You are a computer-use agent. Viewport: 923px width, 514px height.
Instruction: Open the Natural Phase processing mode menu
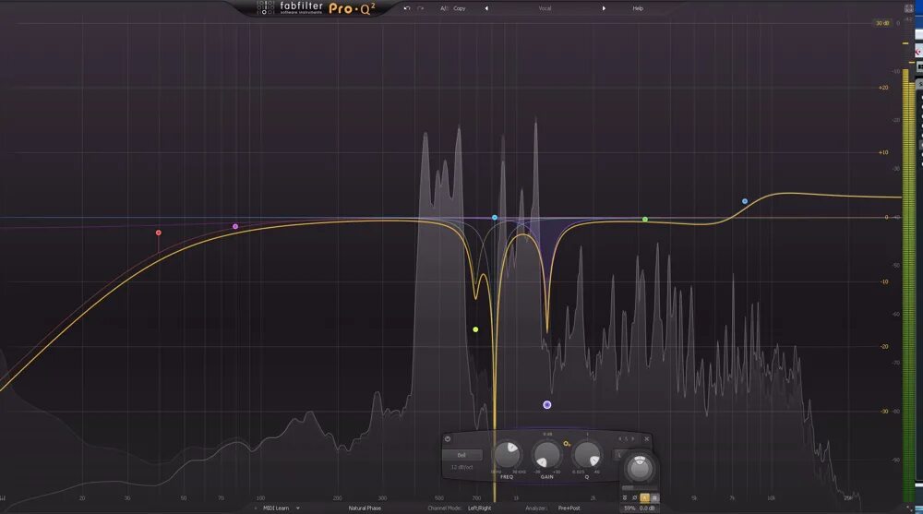(x=365, y=508)
